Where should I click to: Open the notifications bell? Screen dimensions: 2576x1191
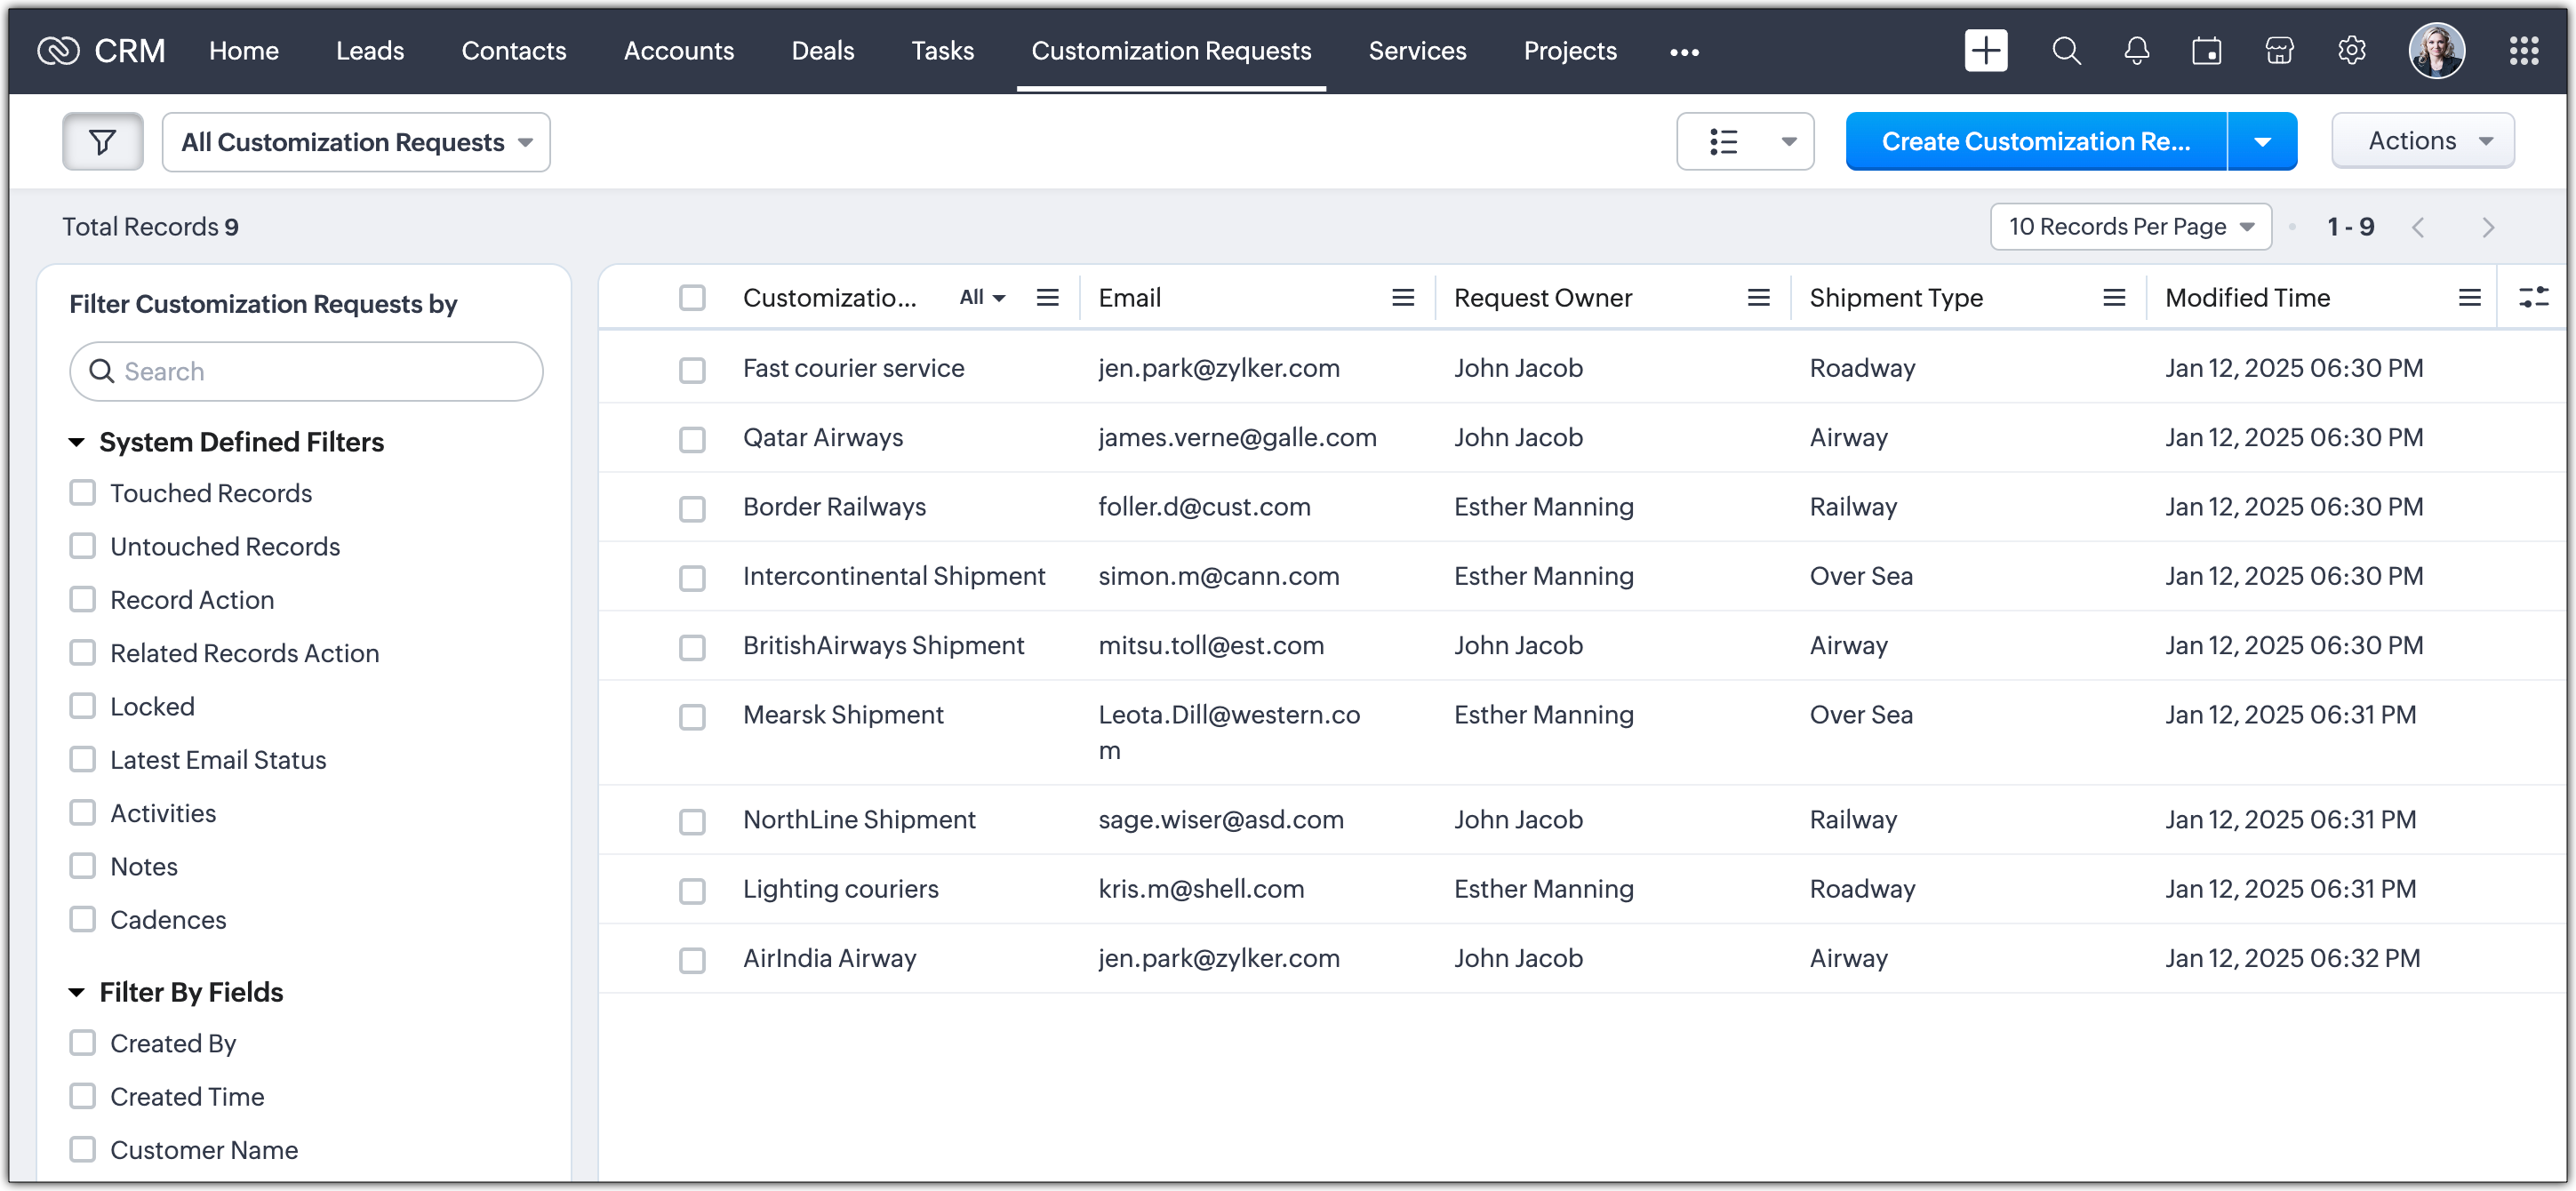2136,51
